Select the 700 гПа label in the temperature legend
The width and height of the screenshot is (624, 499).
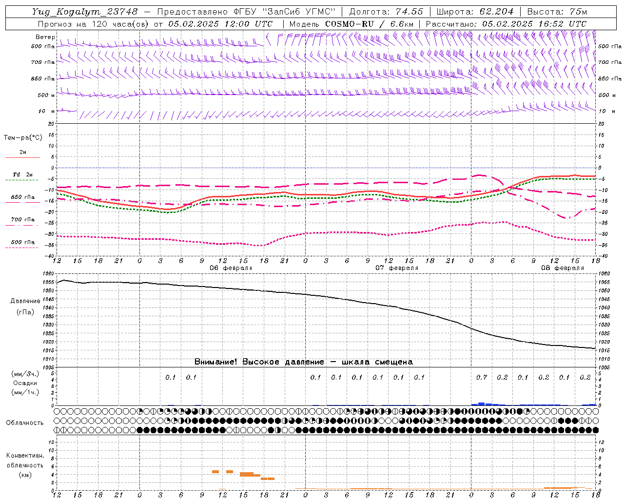pyautogui.click(x=23, y=219)
